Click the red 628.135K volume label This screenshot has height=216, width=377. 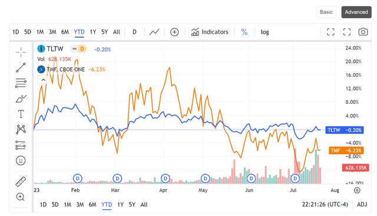coord(356,168)
